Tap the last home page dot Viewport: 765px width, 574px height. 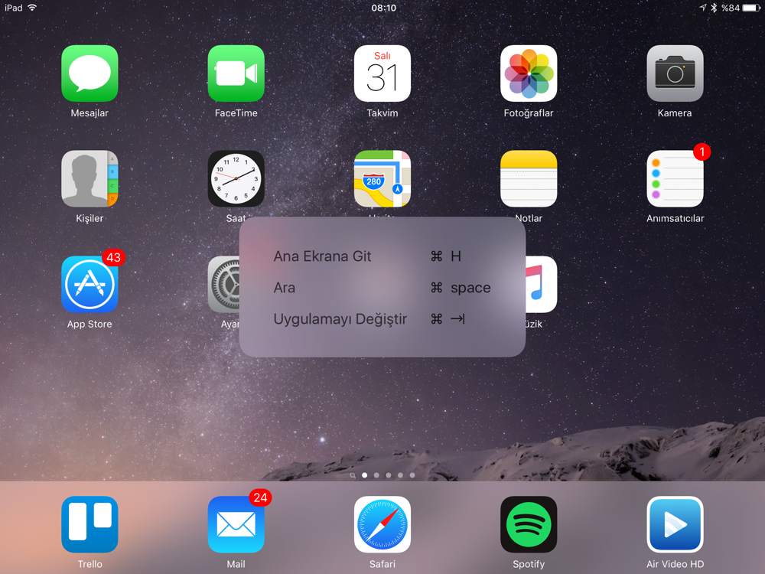[x=412, y=475]
